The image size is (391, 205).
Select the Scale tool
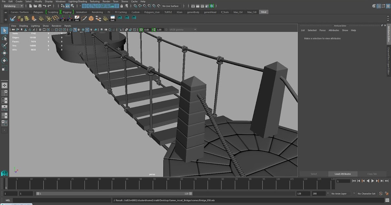tap(5, 68)
